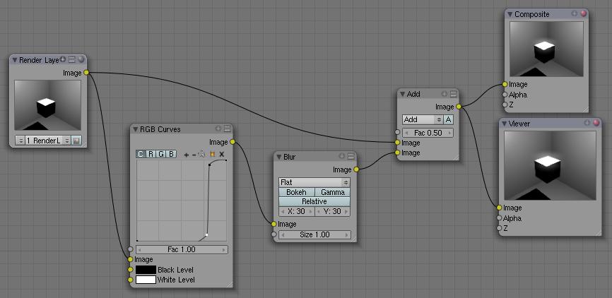Click the Relative button in Blur node
The height and width of the screenshot is (298, 612).
coord(314,201)
